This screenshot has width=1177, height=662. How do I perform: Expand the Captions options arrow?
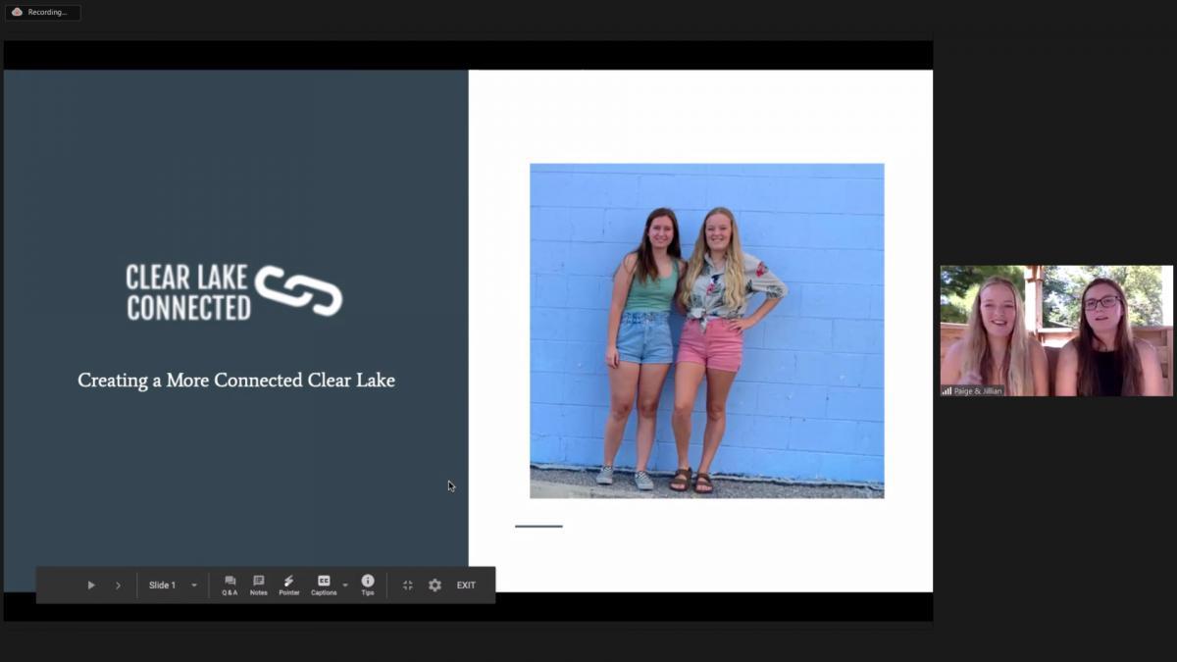[345, 586]
